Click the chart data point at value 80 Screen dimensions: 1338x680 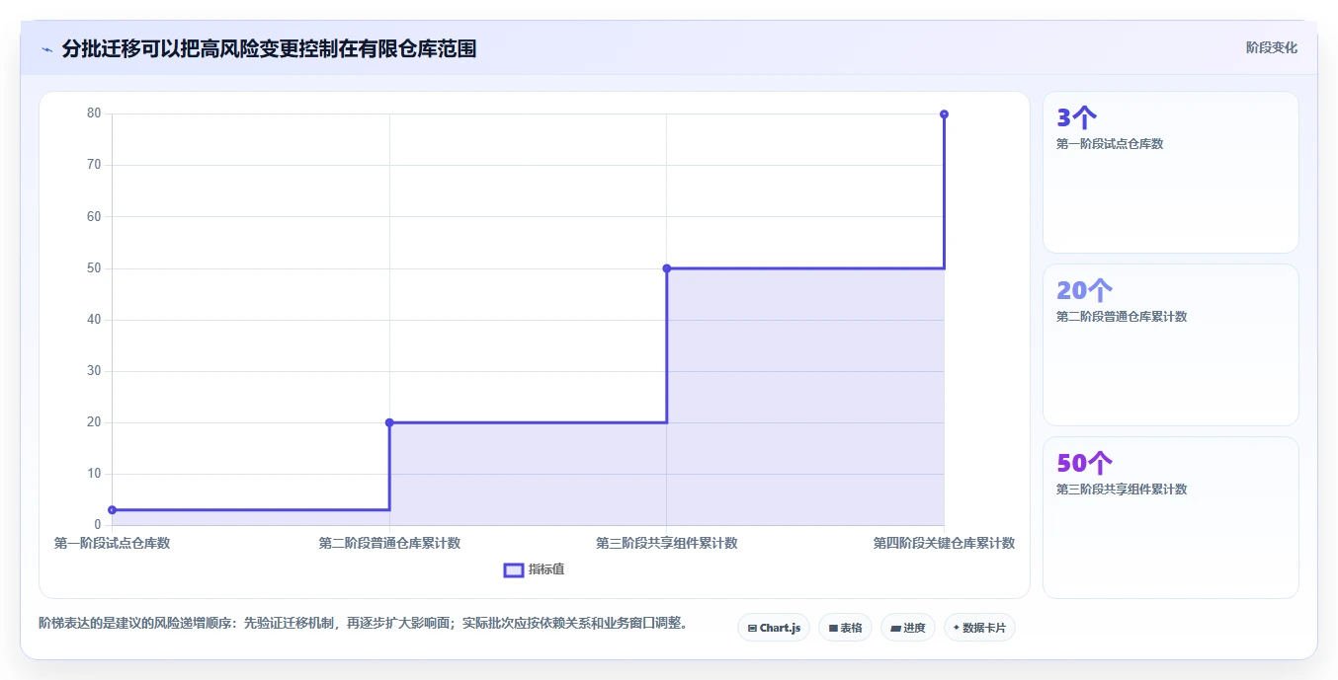click(945, 114)
